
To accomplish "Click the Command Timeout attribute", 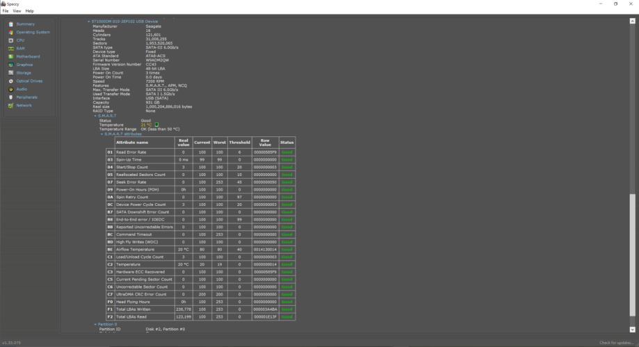I will pyautogui.click(x=134, y=234).
